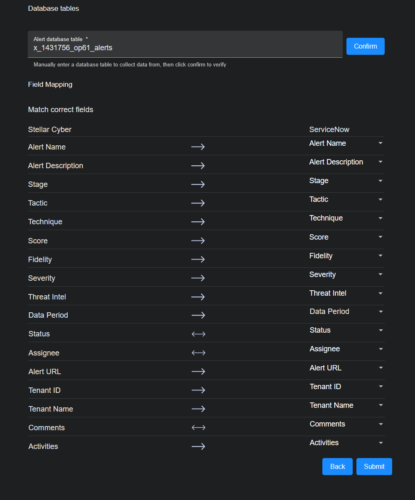
Task: Edit the Alert database table field
Action: (185, 48)
